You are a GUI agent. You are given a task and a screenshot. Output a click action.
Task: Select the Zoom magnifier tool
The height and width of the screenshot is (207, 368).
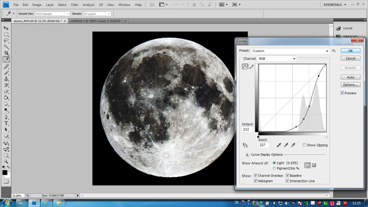tap(6, 161)
